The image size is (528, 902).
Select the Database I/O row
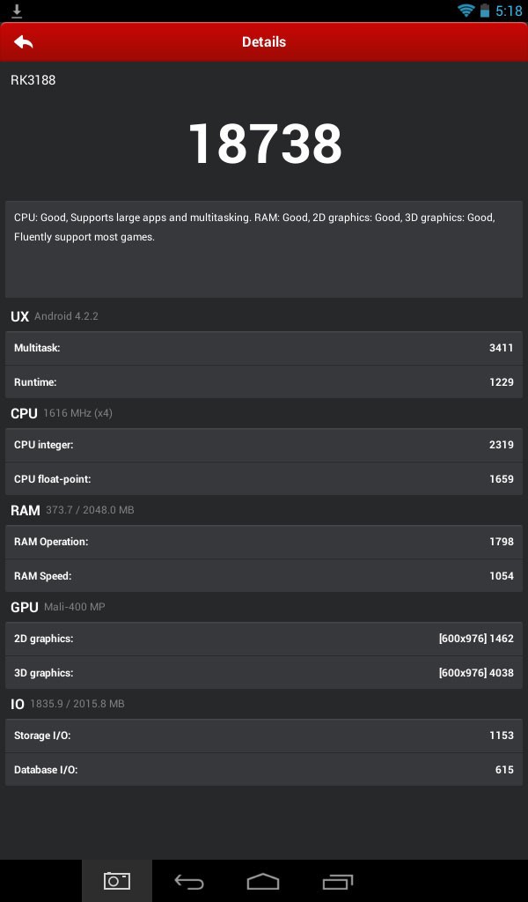click(264, 770)
